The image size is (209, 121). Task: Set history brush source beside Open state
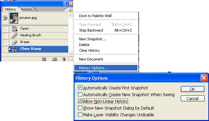click(5, 29)
